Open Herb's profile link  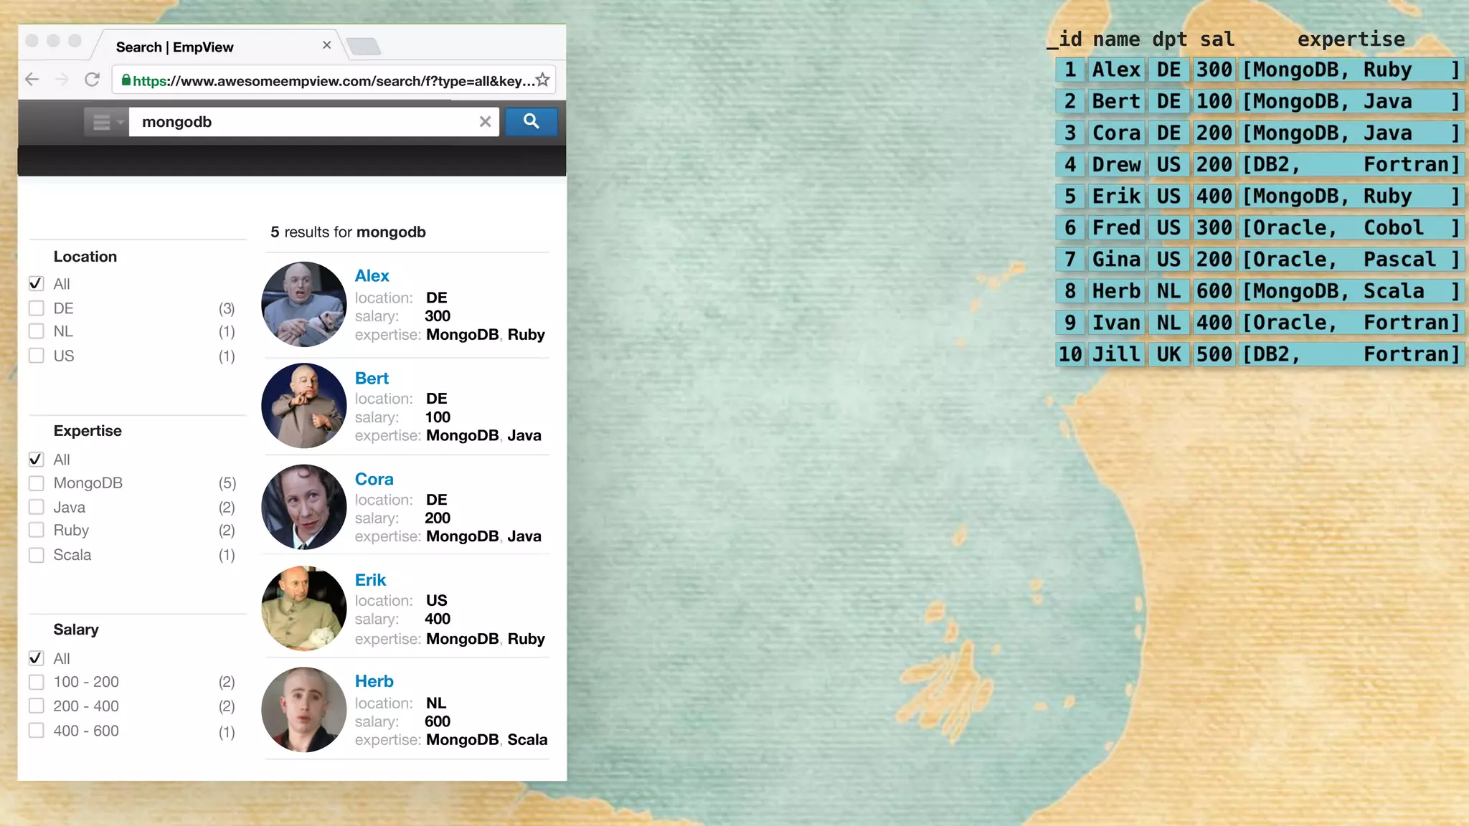374,681
